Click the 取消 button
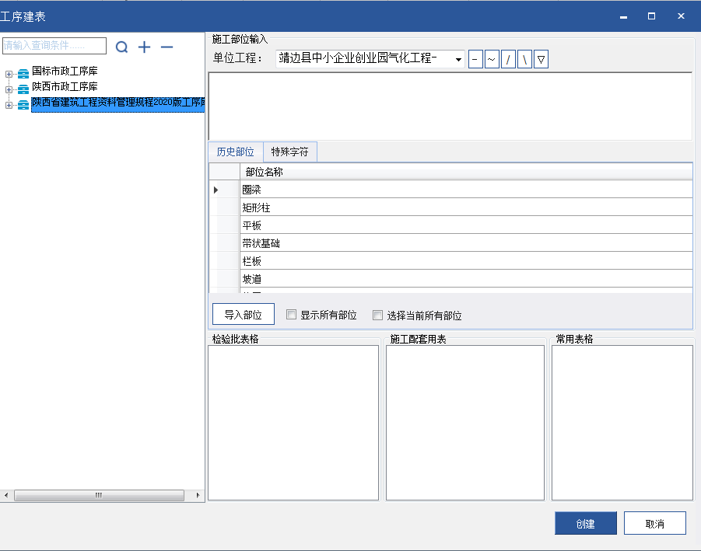 coord(654,524)
